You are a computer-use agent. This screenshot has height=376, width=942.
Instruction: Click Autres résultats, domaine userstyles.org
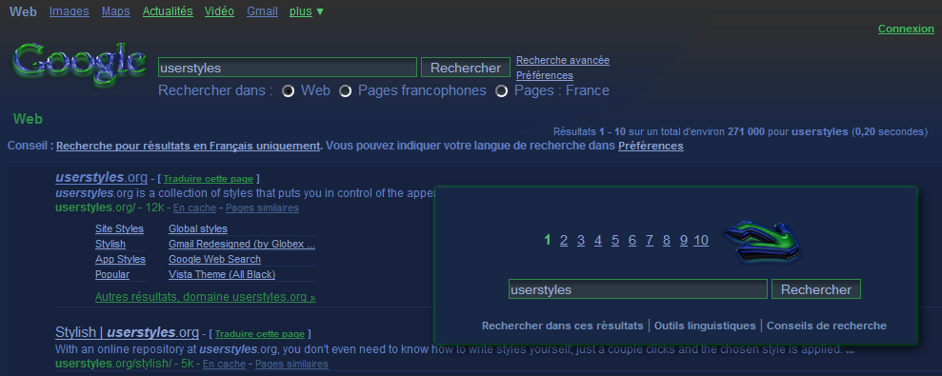[206, 297]
